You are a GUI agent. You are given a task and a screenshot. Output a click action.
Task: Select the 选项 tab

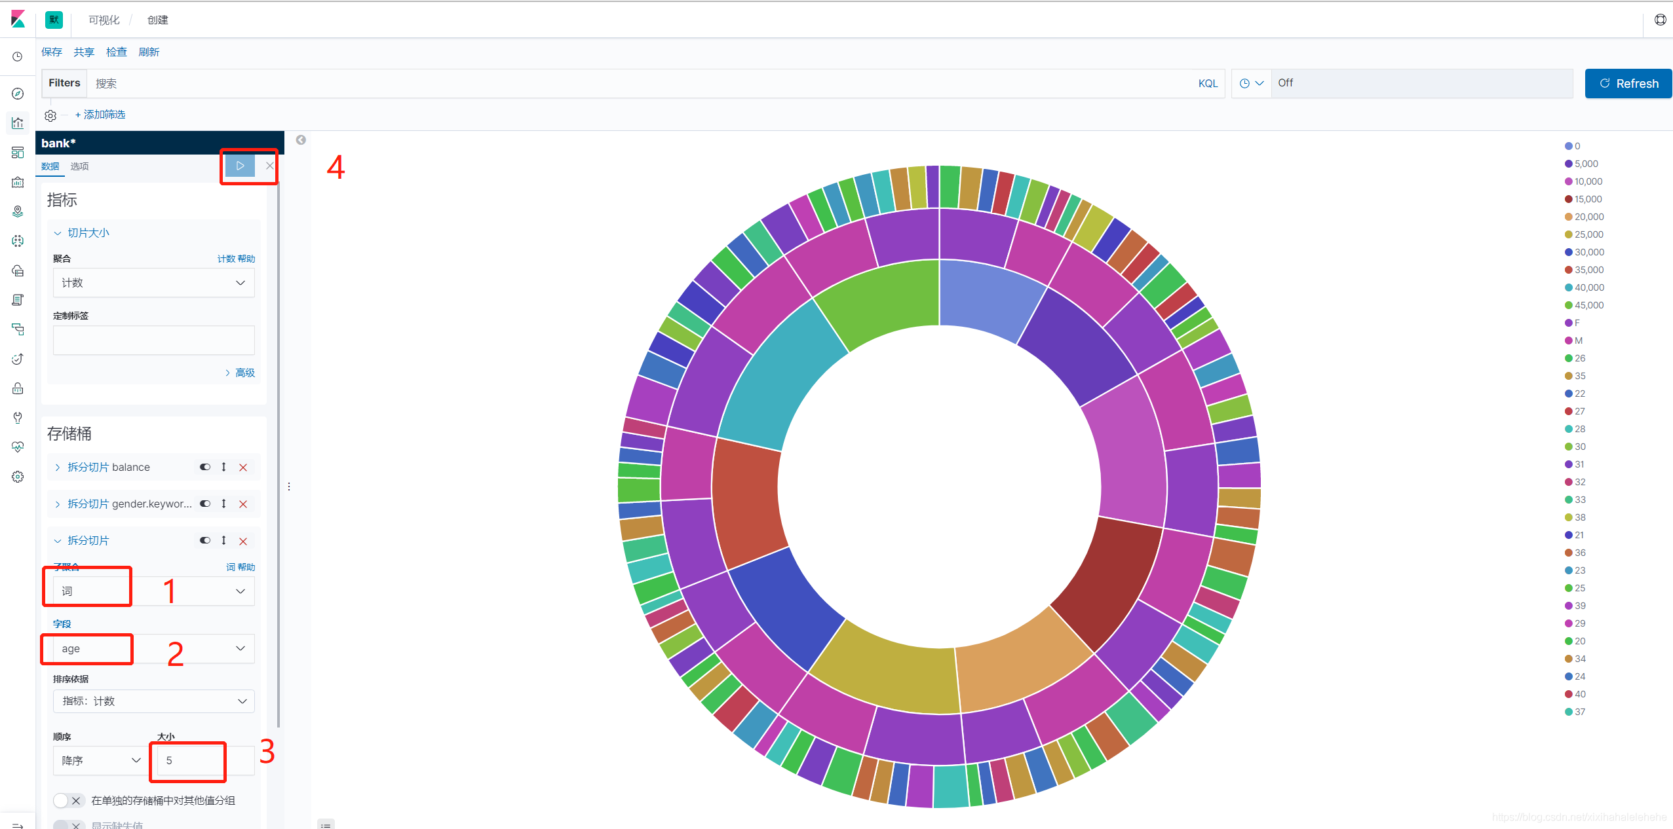(x=81, y=166)
